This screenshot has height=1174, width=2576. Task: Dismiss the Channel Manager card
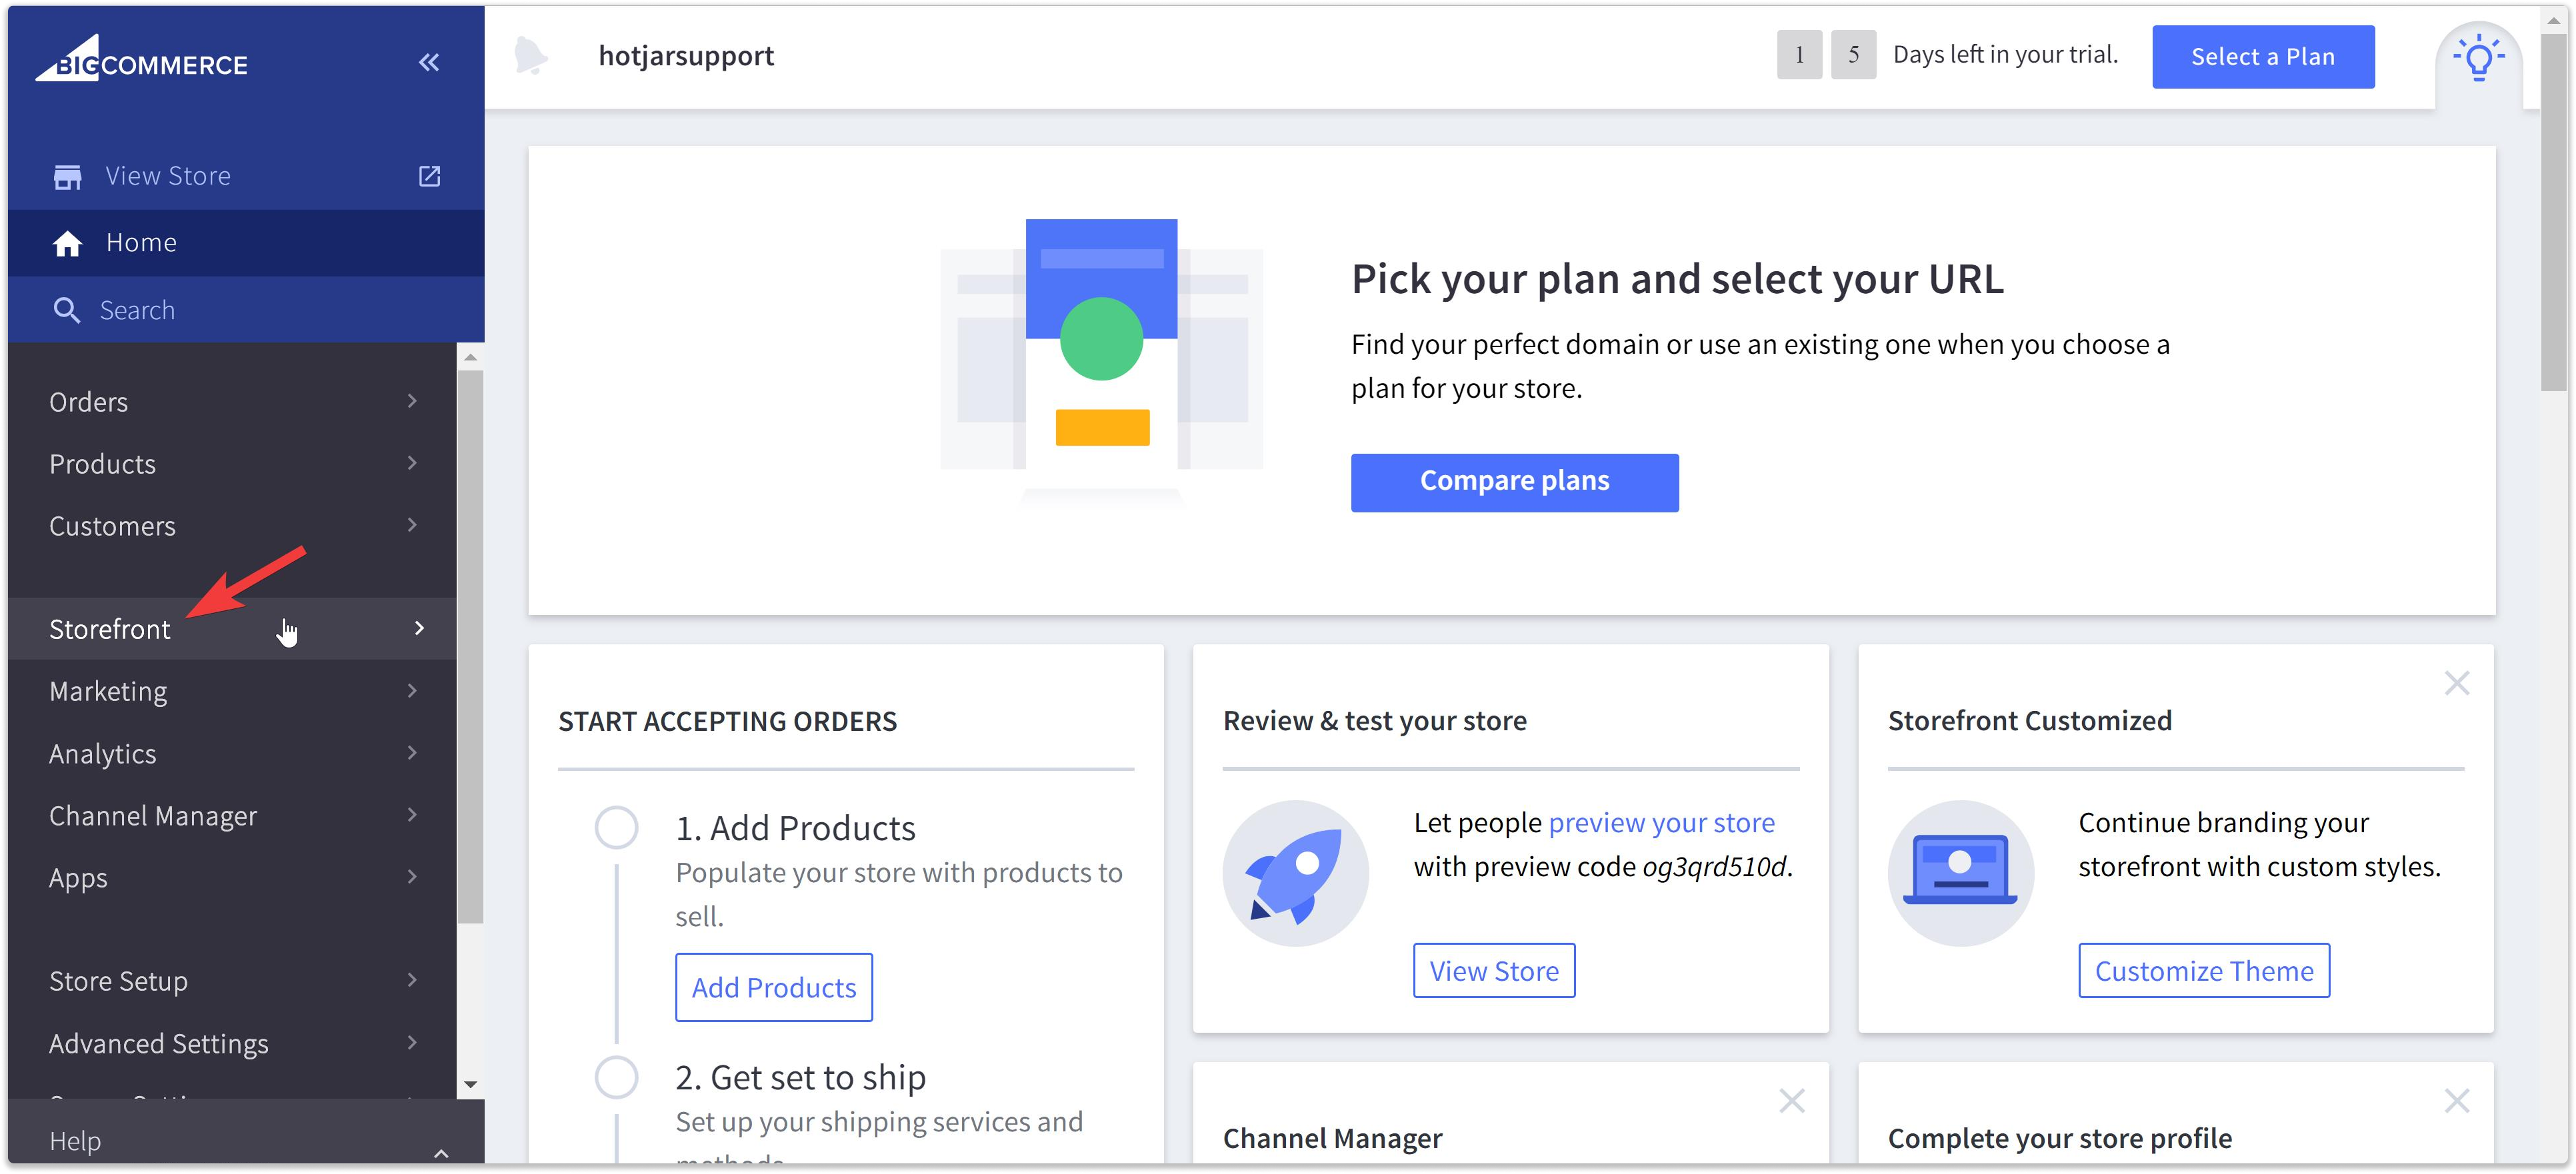click(1791, 1100)
